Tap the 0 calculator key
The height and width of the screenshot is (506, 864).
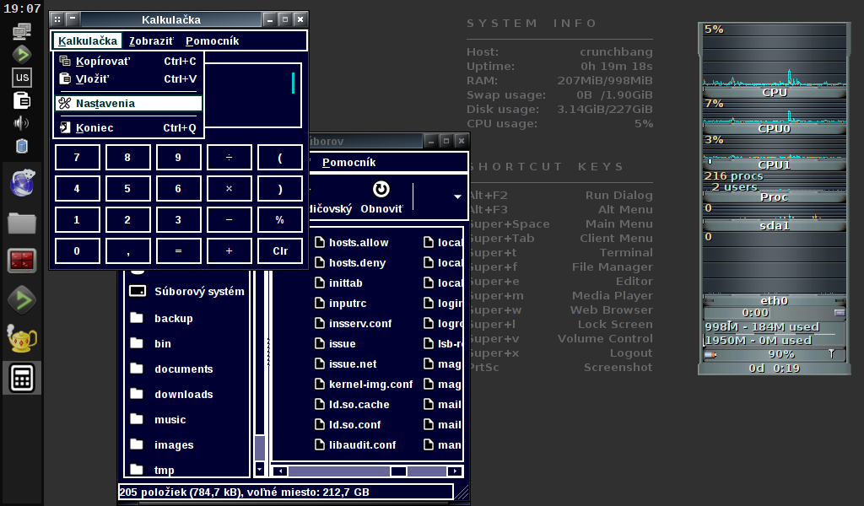[77, 251]
